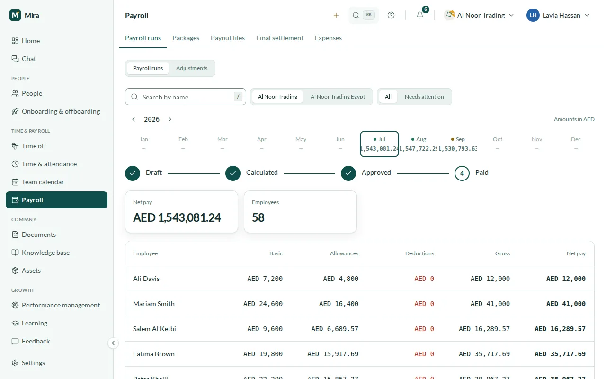Select the Payroll runs segment
This screenshot has height=379, width=606.
(148, 68)
